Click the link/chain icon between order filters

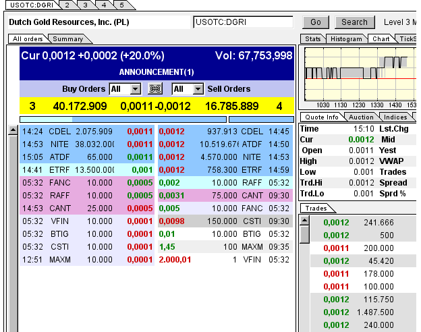tap(155, 88)
